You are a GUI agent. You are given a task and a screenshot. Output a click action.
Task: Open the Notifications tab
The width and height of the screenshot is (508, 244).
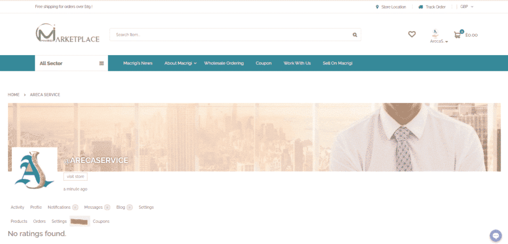tap(63, 207)
